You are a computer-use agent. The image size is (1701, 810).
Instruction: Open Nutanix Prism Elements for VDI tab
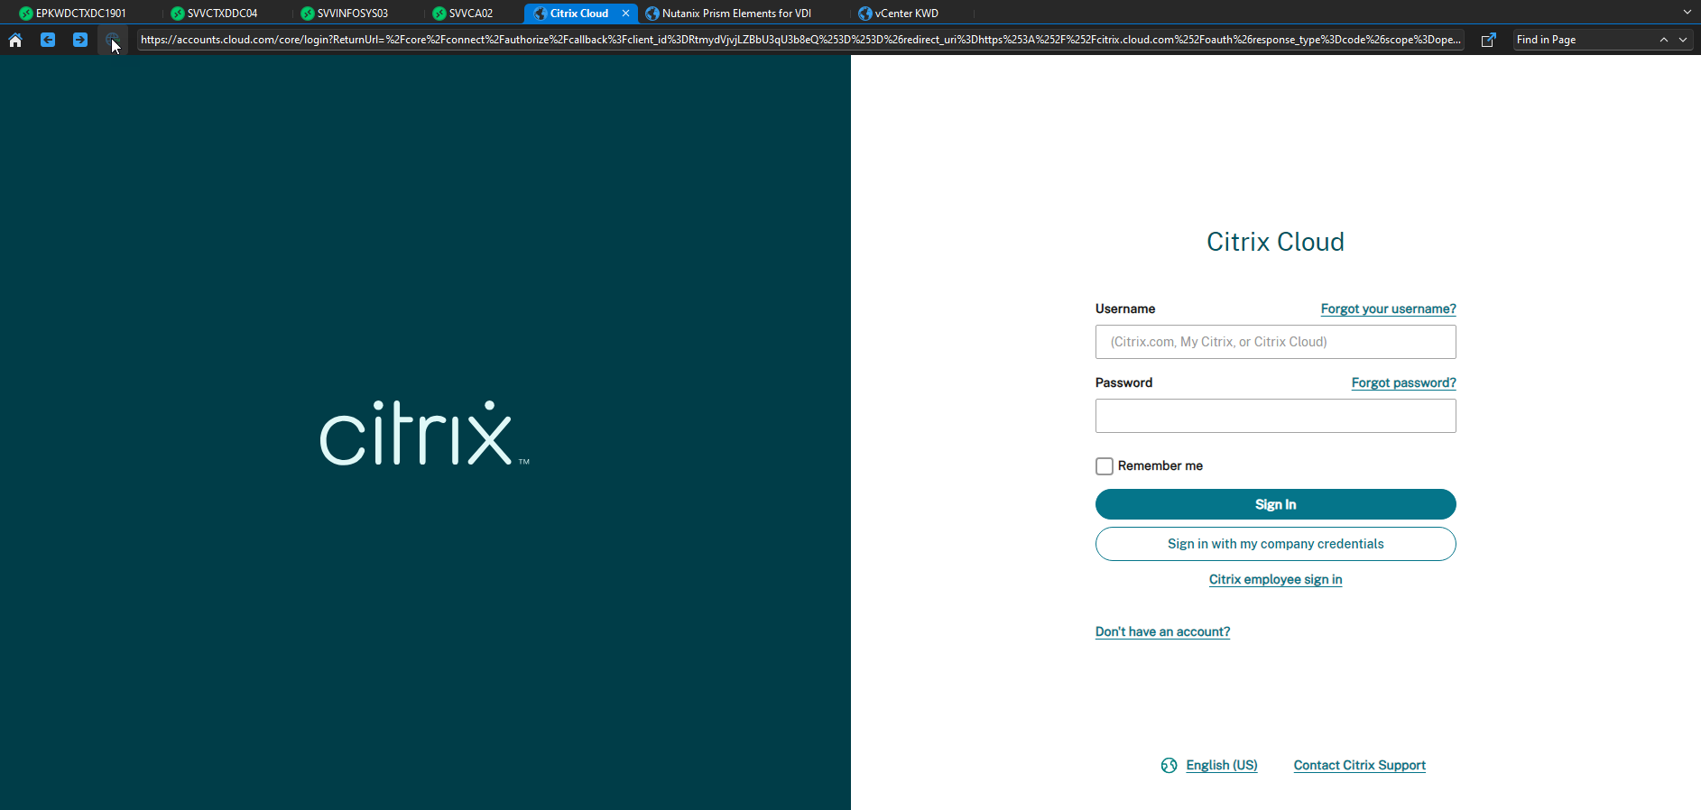click(728, 14)
